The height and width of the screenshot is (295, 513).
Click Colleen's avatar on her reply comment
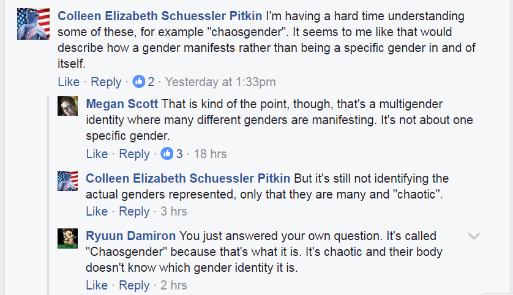[x=67, y=181]
